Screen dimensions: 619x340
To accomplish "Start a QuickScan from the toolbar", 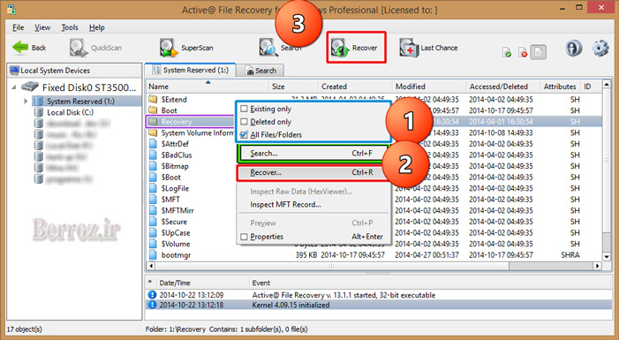I will coord(96,48).
